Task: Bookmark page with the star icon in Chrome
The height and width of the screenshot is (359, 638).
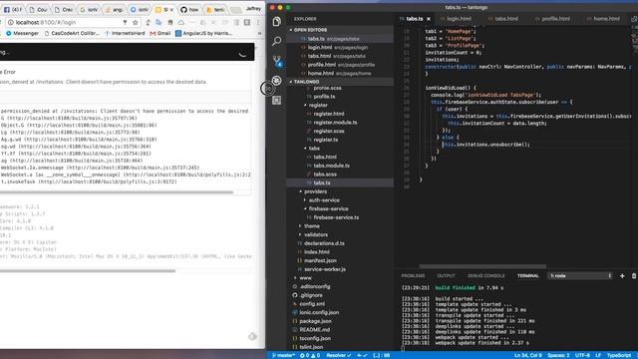Action: click(x=136, y=22)
